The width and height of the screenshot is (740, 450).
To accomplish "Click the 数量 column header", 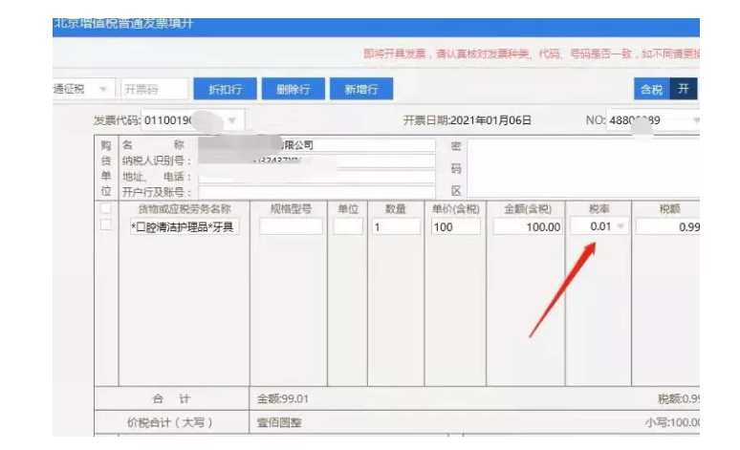I will coord(396,208).
